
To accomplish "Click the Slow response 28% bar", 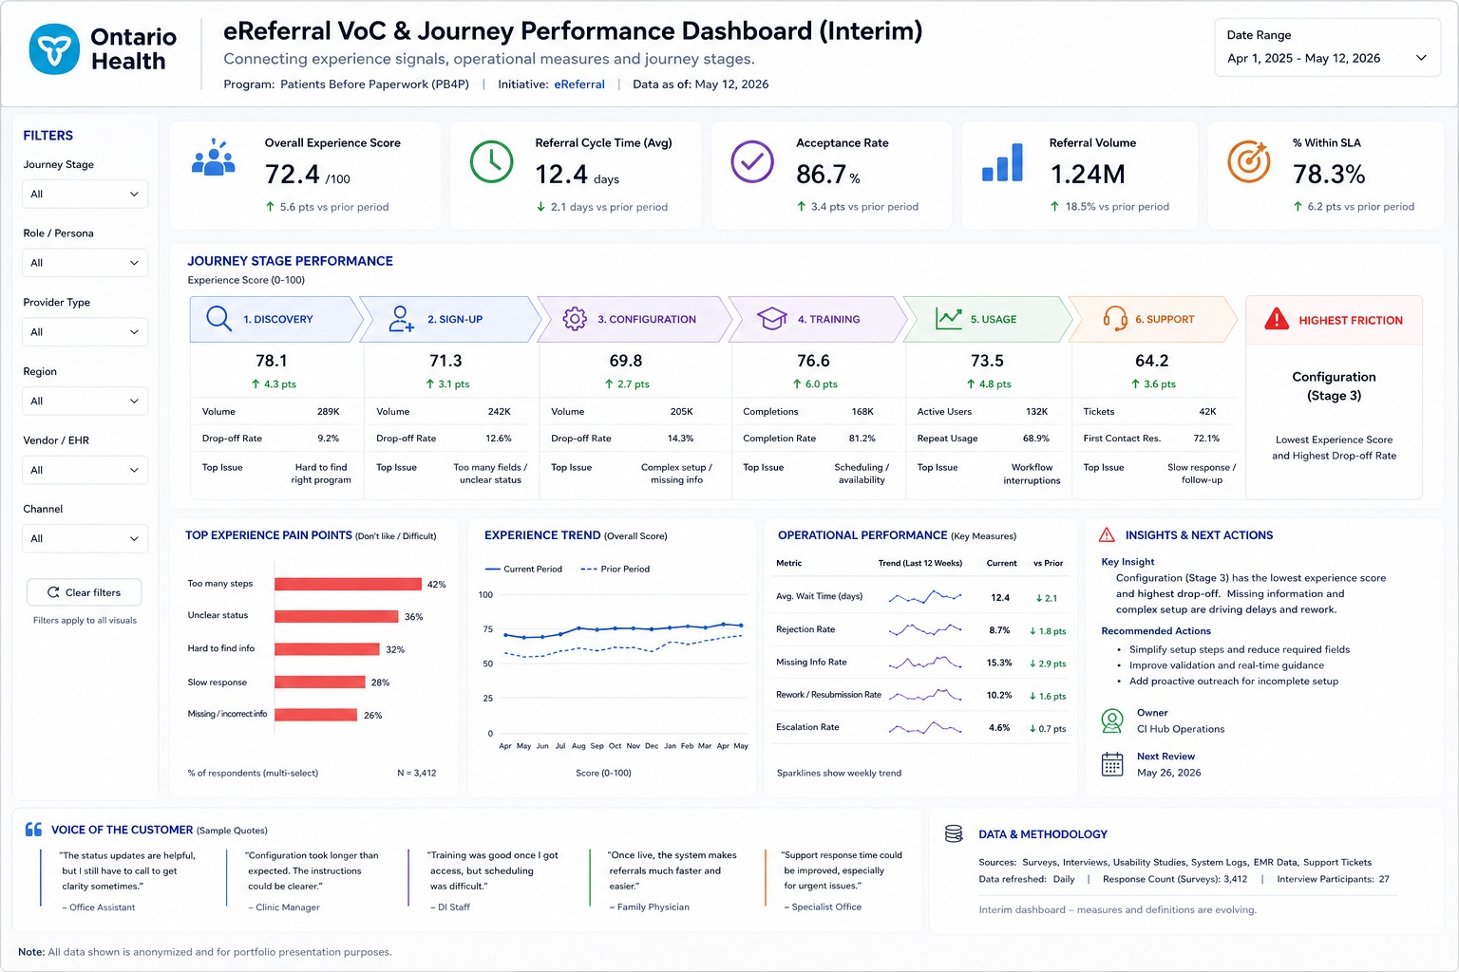I will pos(320,682).
